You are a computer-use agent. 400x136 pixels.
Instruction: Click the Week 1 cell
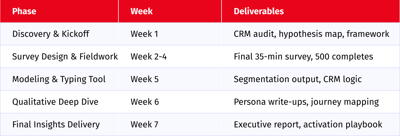pyautogui.click(x=170, y=34)
